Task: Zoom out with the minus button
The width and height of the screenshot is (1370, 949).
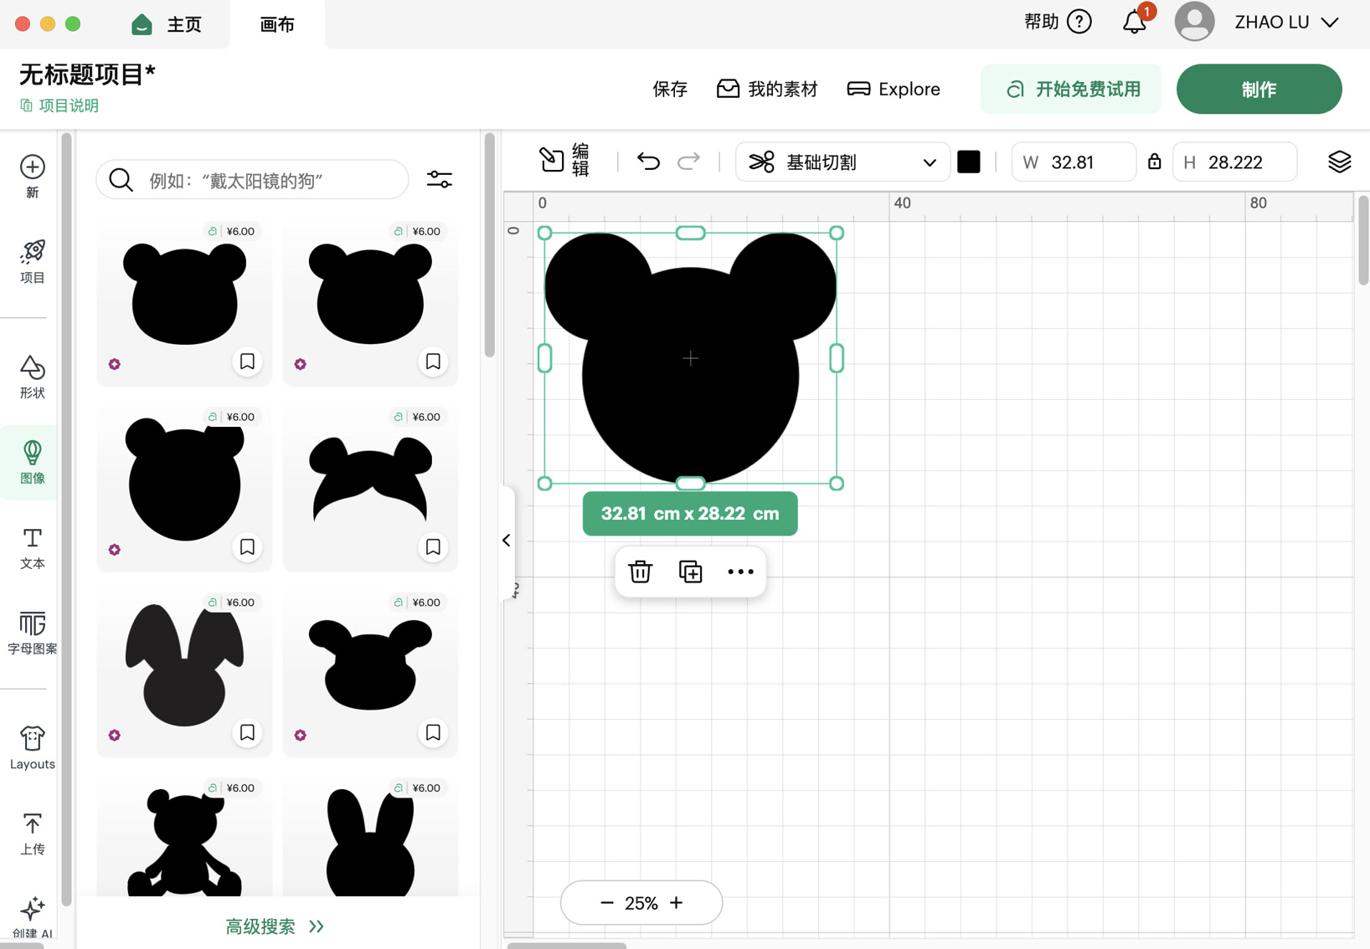Action: [x=606, y=903]
